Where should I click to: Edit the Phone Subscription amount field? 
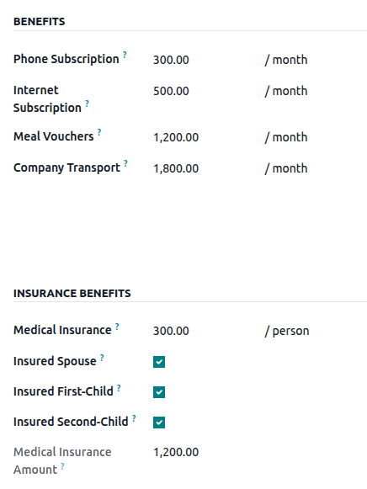click(205, 60)
